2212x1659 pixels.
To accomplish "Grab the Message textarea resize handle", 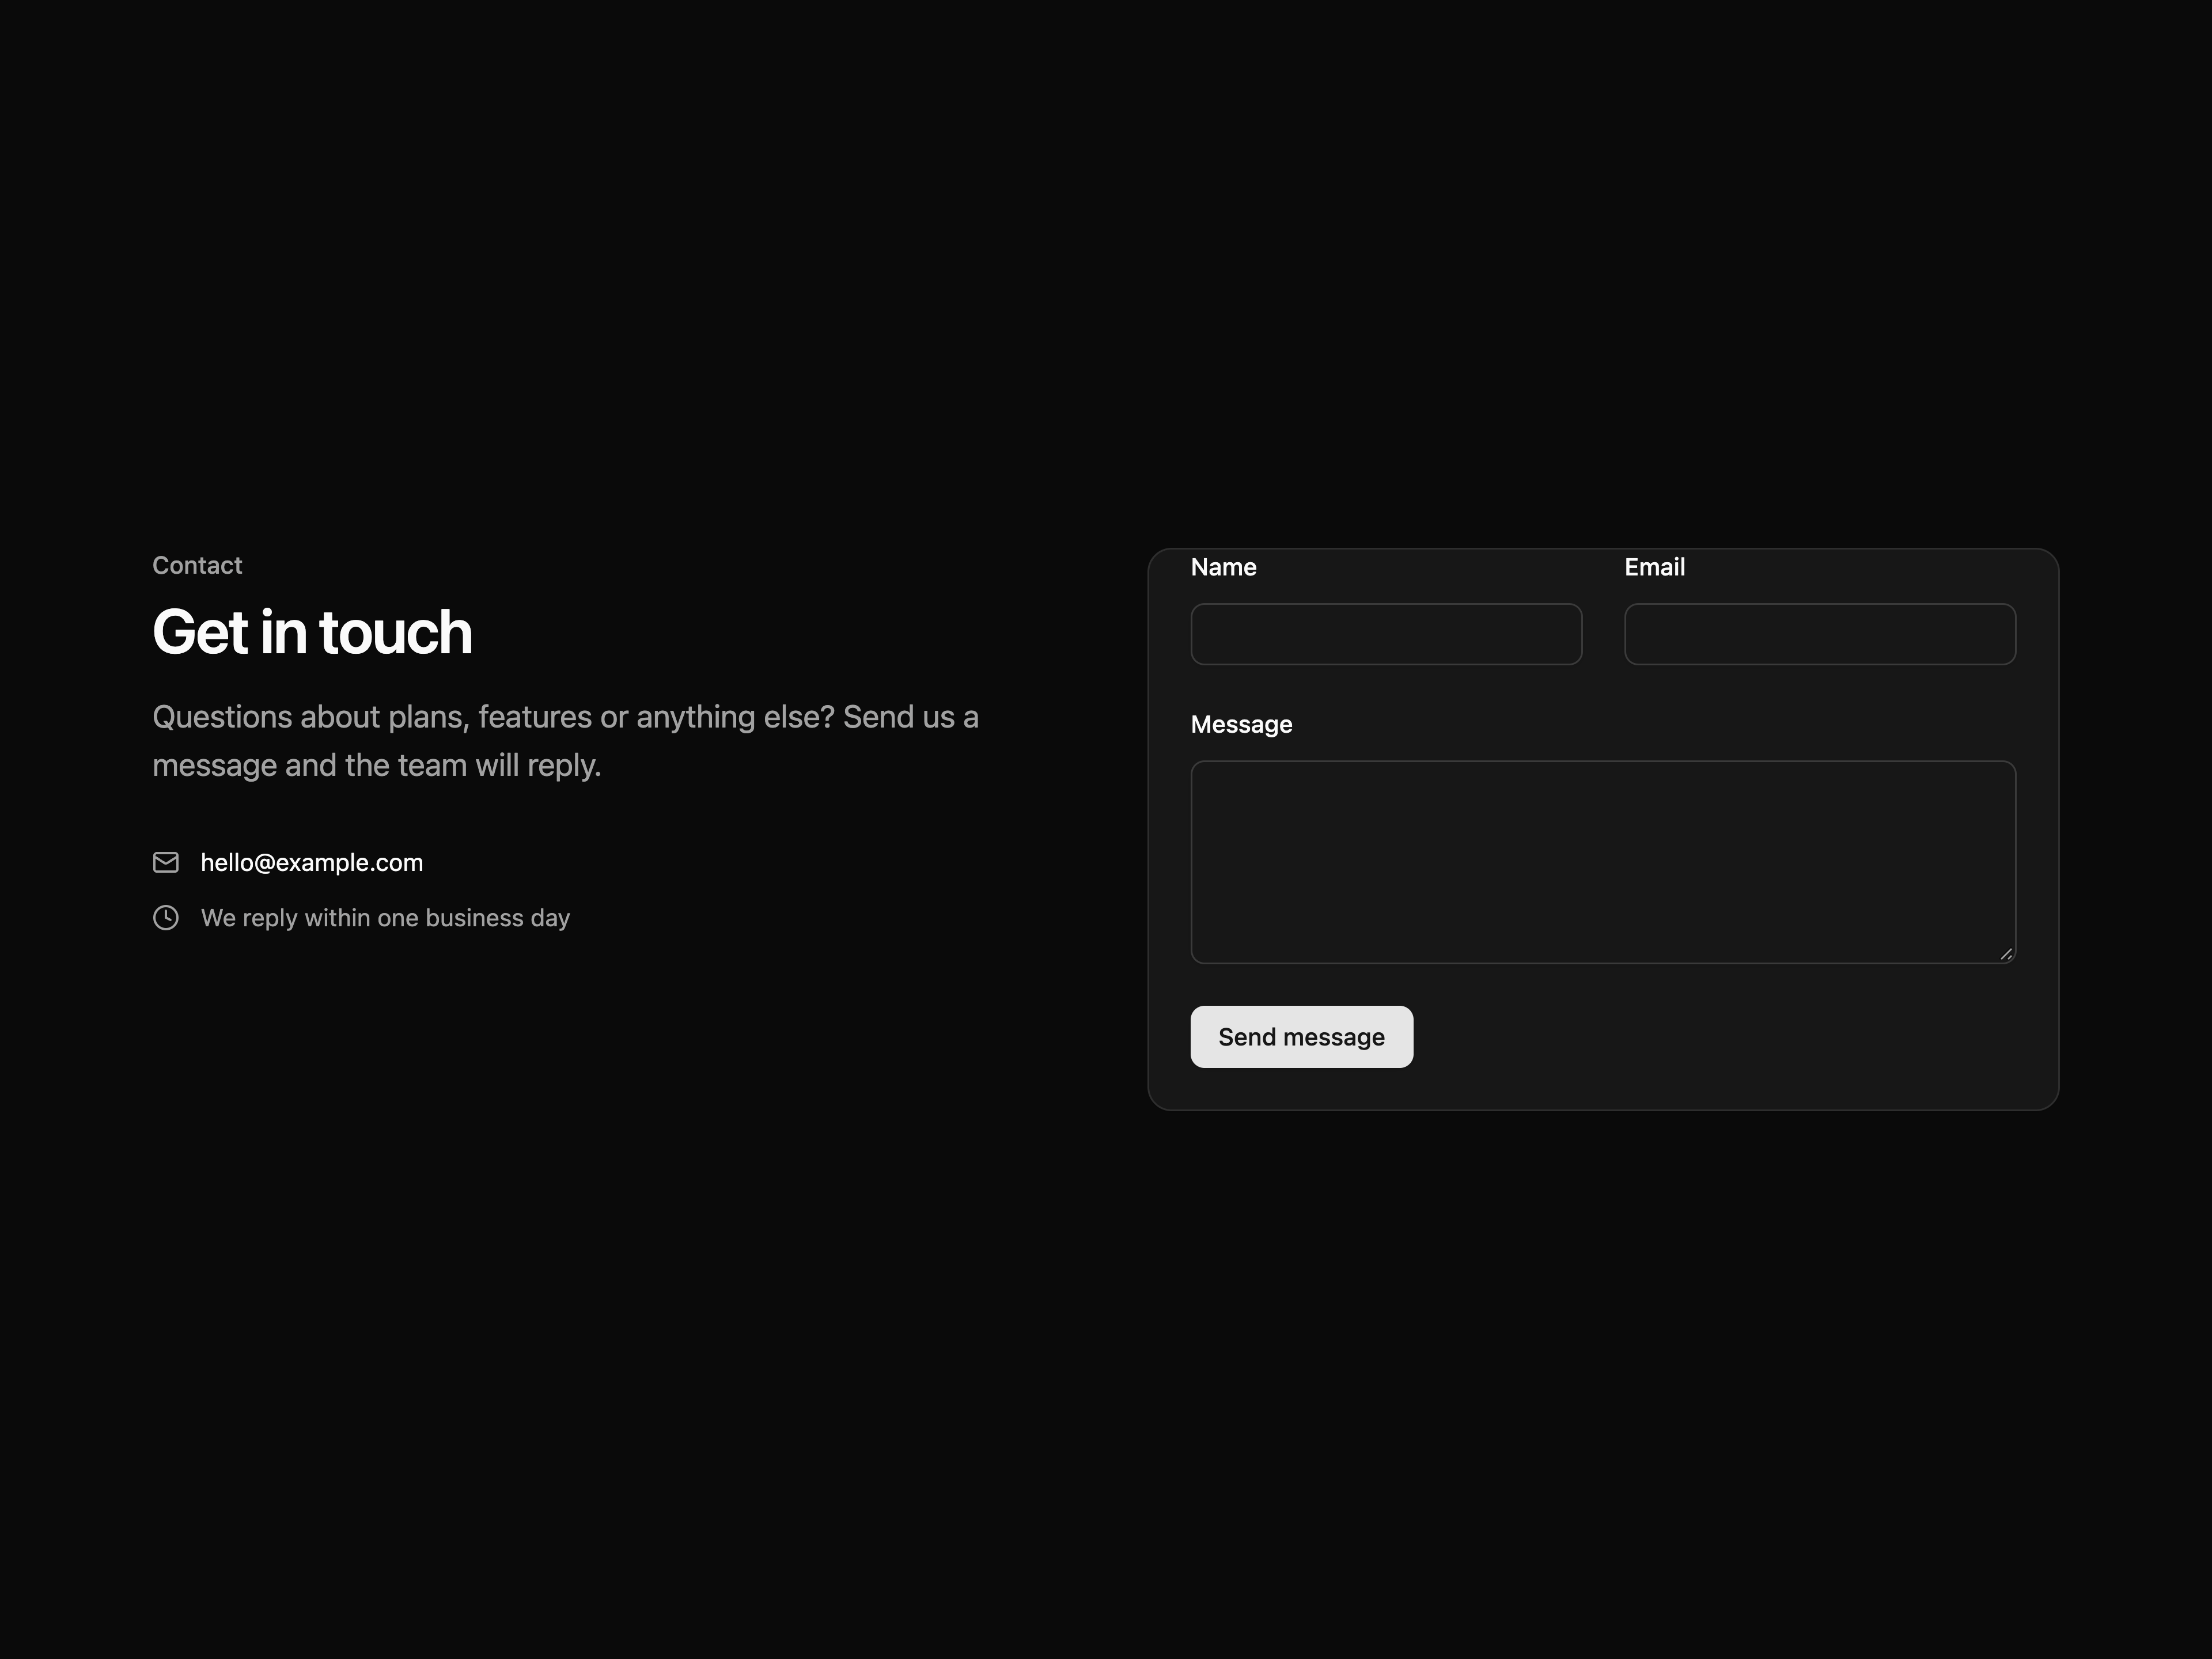I will point(2006,954).
